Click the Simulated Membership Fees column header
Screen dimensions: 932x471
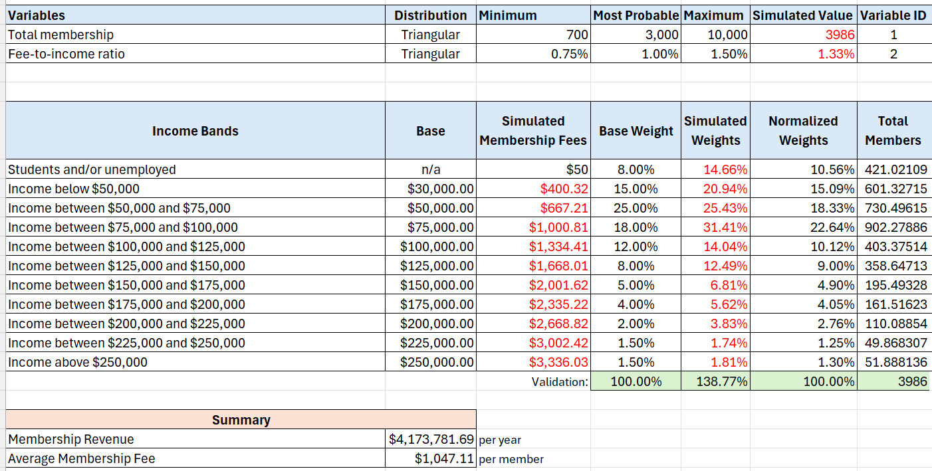[533, 131]
